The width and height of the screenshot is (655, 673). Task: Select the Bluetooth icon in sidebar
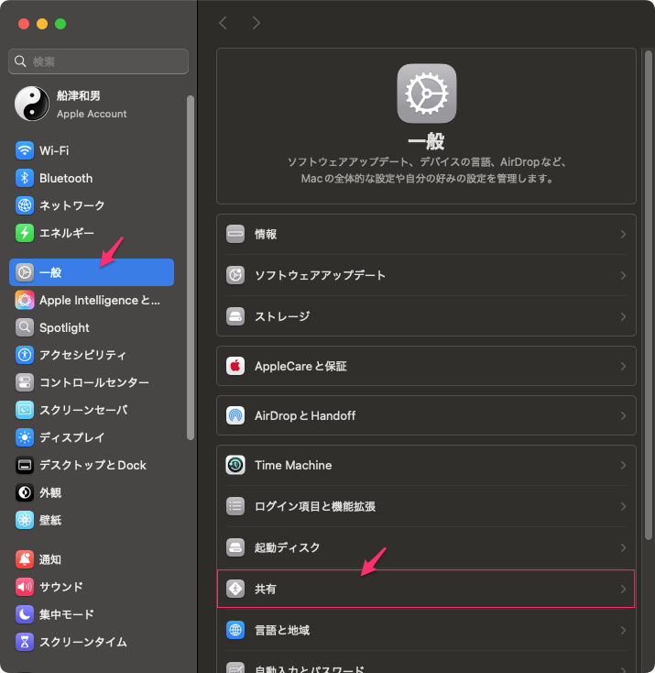point(25,178)
